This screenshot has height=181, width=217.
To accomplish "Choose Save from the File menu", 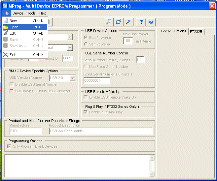I will (x=25, y=40).
